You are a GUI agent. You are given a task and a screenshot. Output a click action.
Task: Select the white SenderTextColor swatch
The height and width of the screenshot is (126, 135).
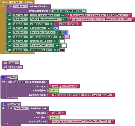point(62,41)
